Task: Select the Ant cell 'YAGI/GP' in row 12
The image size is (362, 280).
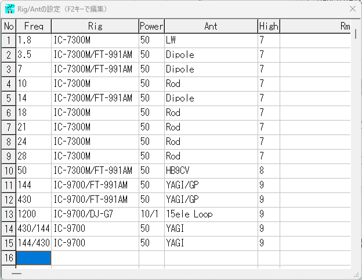Action: tap(211, 200)
